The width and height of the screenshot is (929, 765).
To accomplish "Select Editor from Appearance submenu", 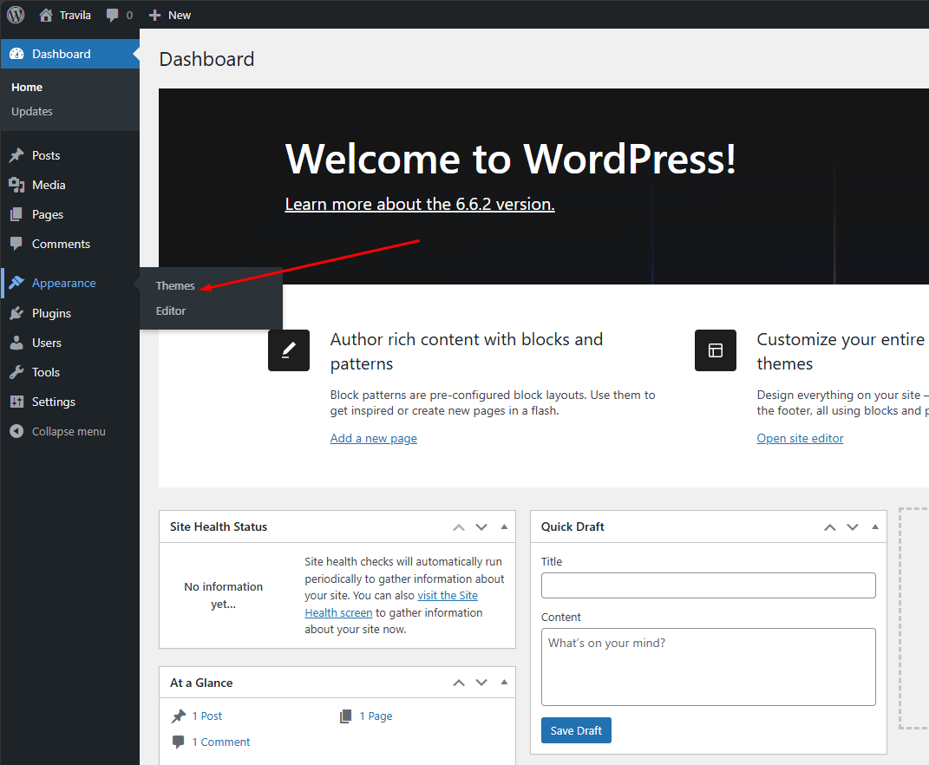I will click(x=171, y=311).
